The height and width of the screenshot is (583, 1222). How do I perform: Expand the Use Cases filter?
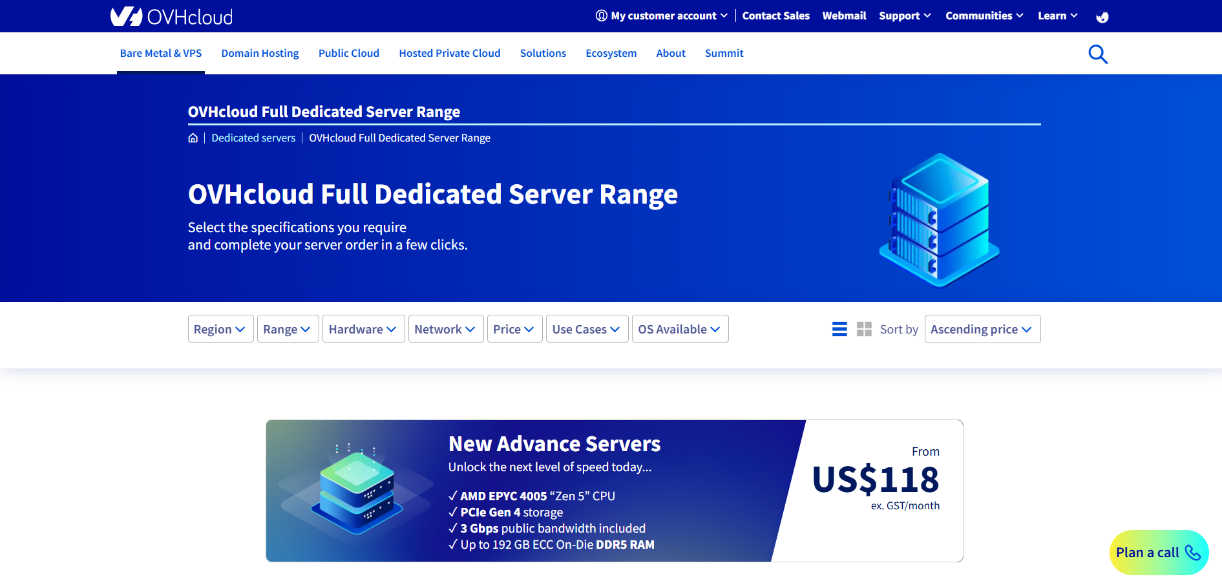click(587, 329)
